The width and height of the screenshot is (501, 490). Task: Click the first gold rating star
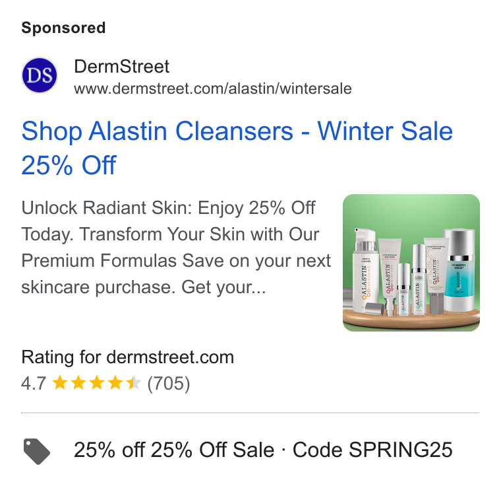point(60,383)
